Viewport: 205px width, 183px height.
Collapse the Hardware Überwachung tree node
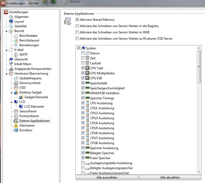coord(6,74)
